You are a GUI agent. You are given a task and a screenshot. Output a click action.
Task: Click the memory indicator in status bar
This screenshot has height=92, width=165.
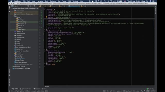152,91
